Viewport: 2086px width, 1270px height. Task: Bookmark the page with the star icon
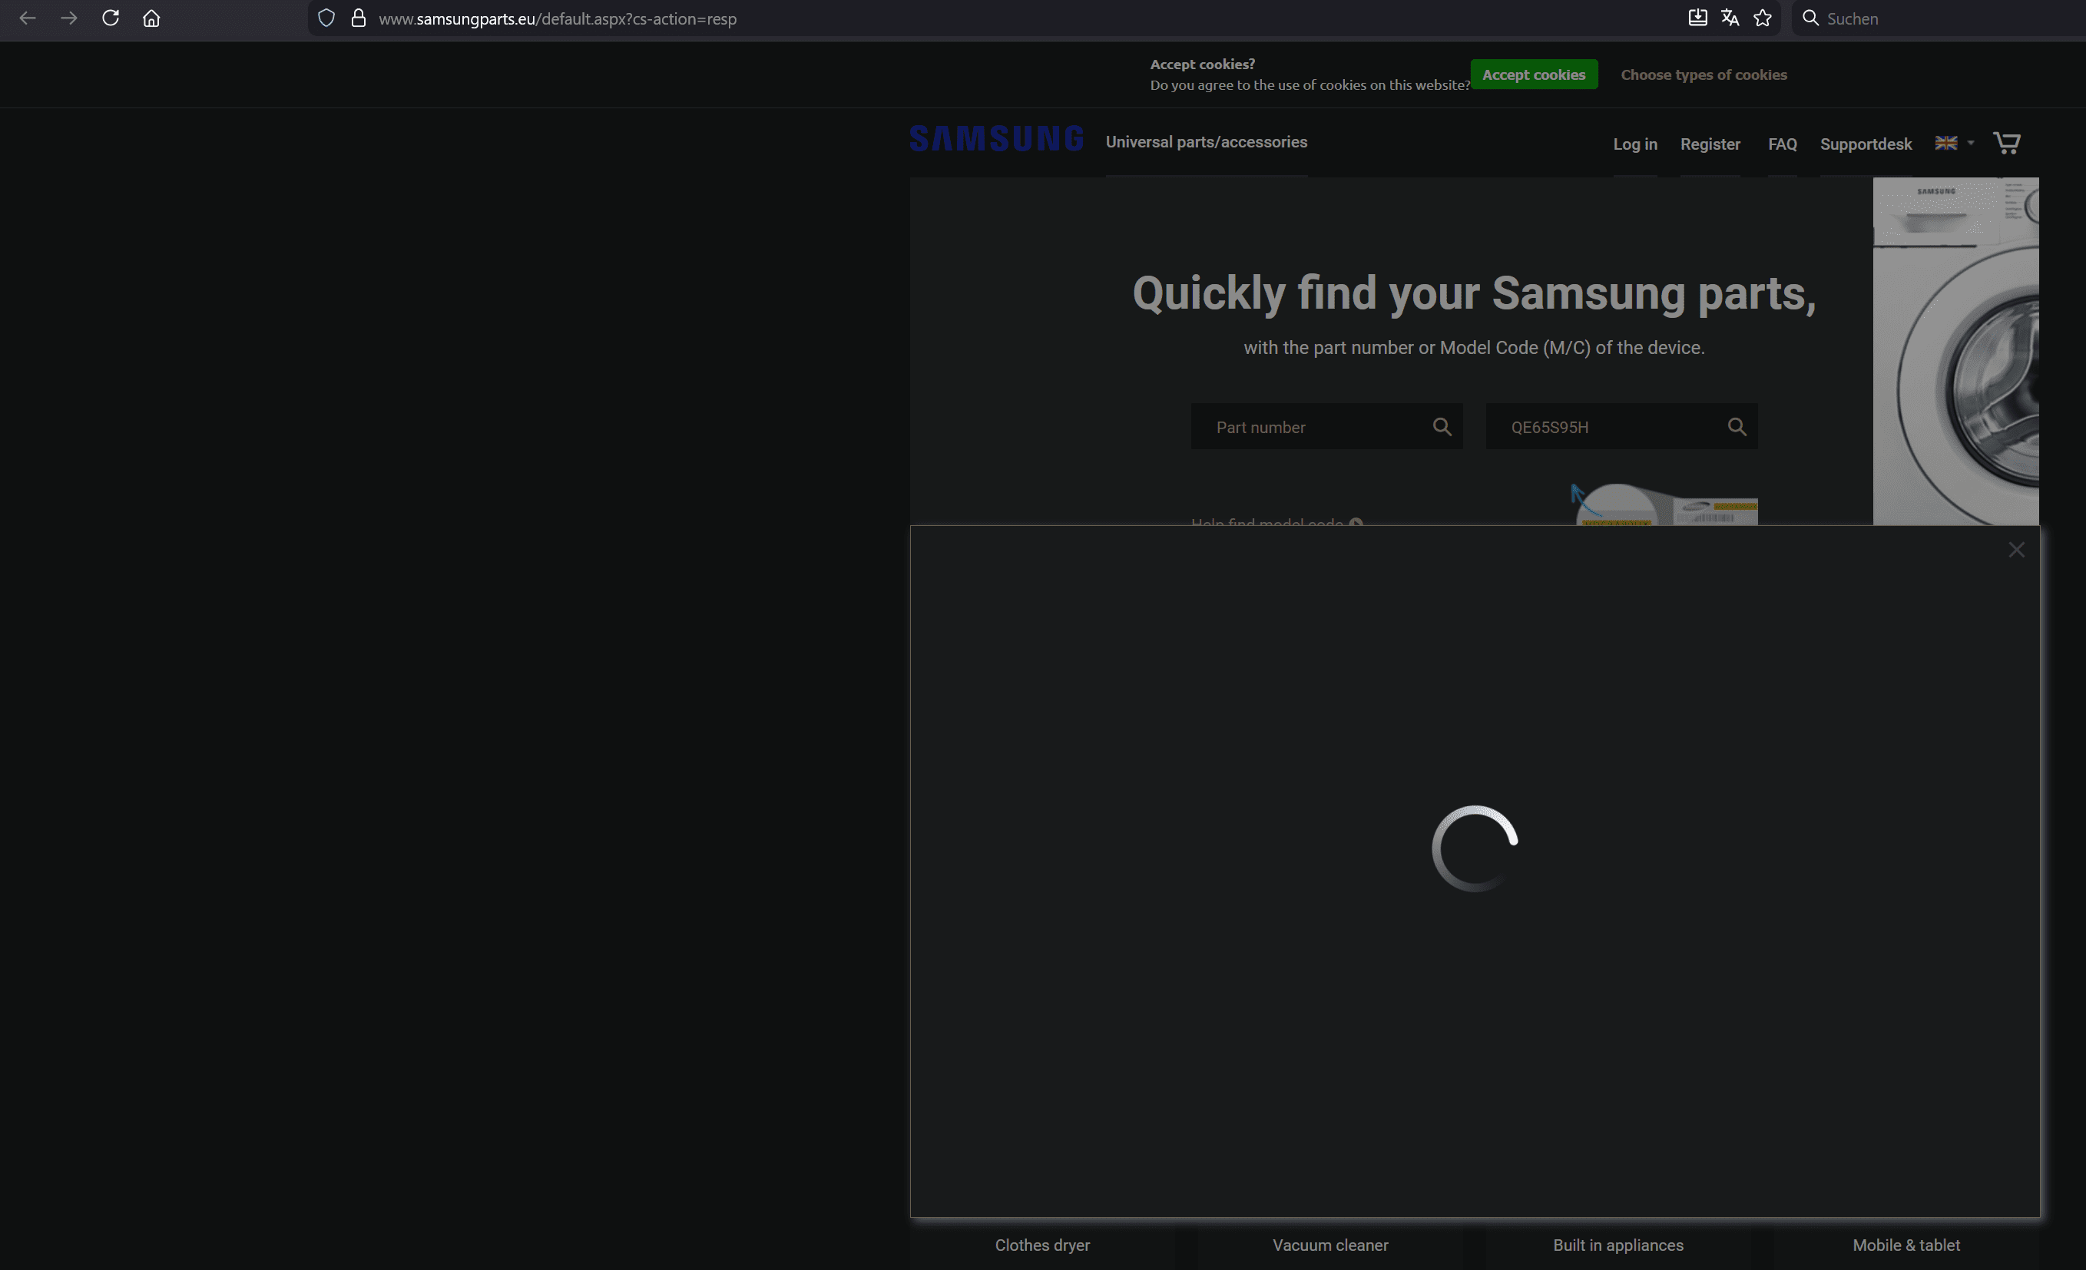[1763, 18]
